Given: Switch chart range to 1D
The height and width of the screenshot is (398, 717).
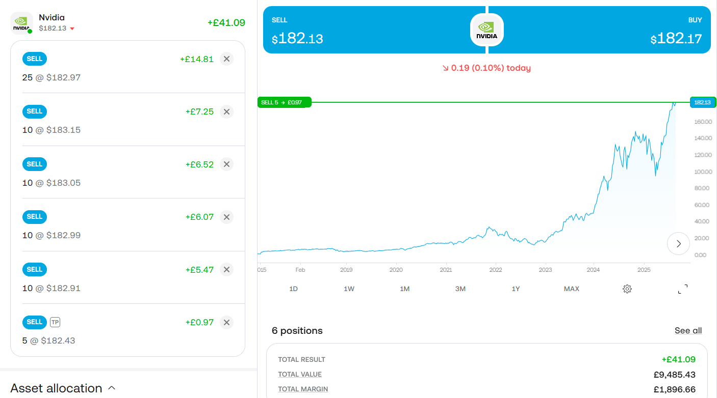Looking at the screenshot, I should pos(293,289).
